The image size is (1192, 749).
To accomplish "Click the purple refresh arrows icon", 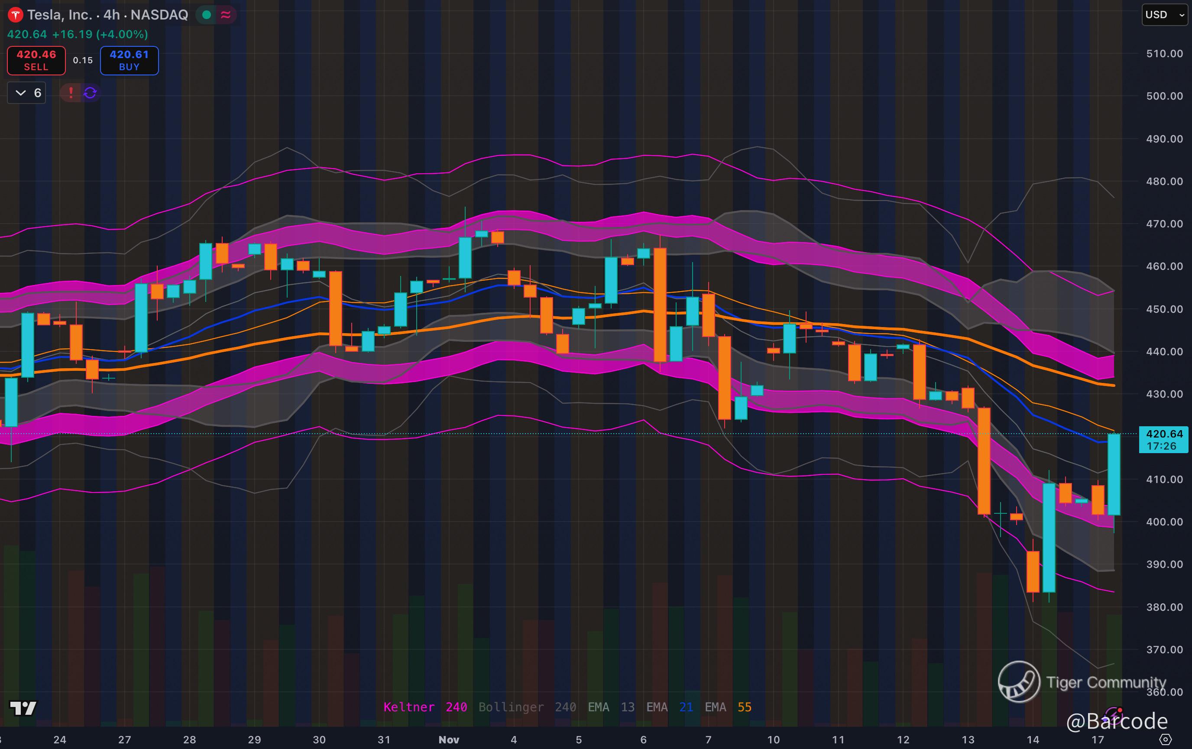I will tap(90, 93).
